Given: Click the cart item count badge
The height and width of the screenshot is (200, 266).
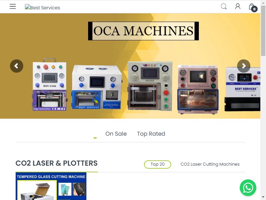Looking at the screenshot, I should [x=254, y=9].
